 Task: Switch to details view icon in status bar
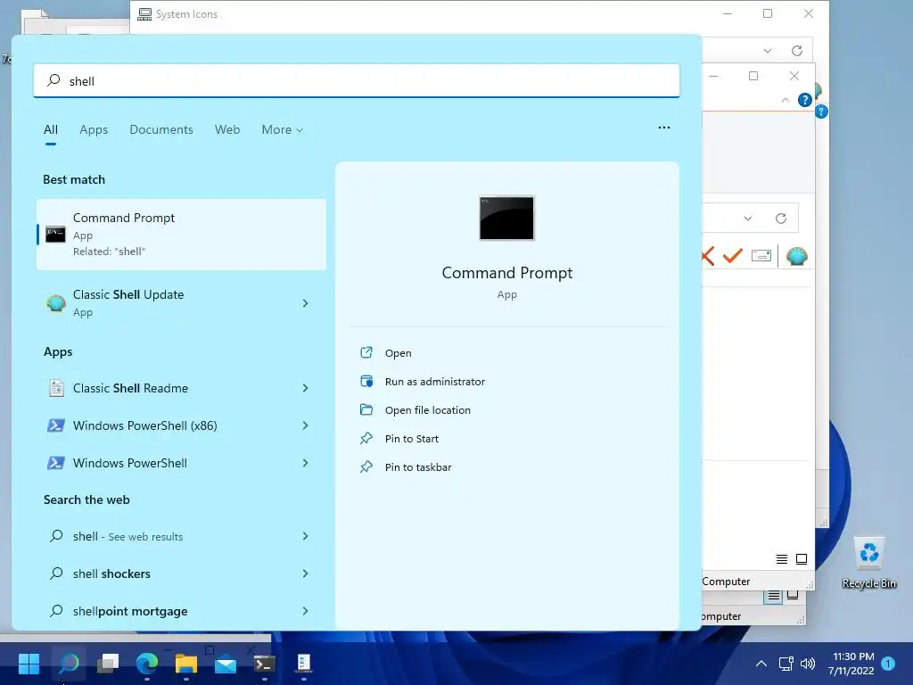[782, 559]
